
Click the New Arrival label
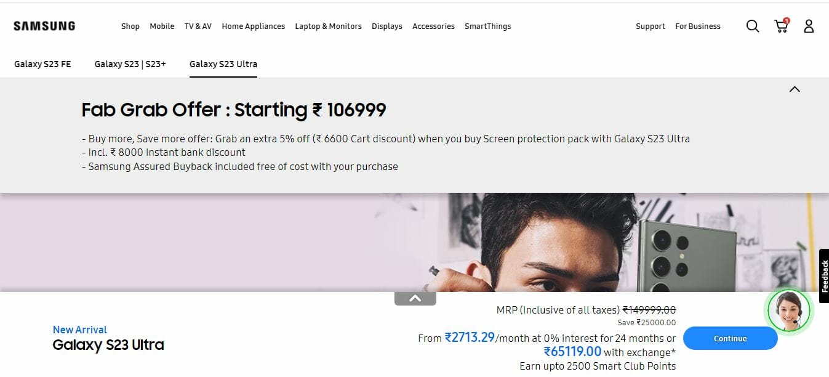point(80,330)
